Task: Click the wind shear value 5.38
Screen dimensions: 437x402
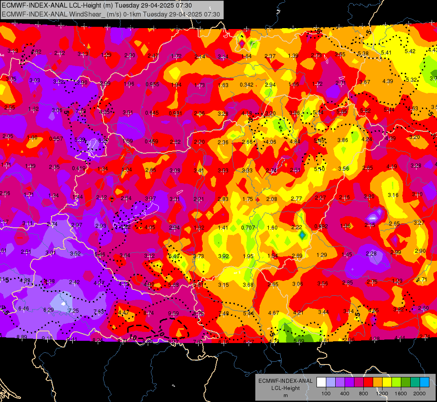Action: (363, 54)
